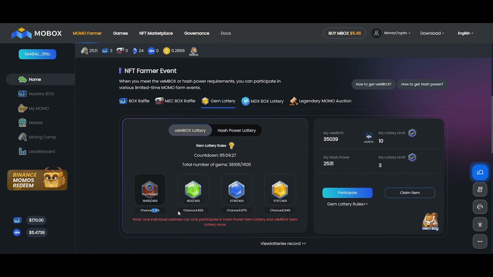The height and width of the screenshot is (277, 493).
Task: Click the Claim Gem button
Action: pos(410,193)
